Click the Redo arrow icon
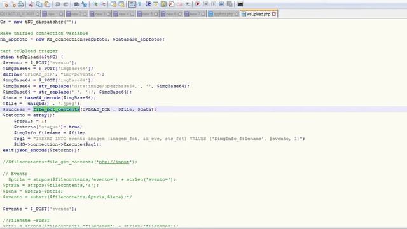The height and width of the screenshot is (229, 407). pyautogui.click(x=66, y=4)
